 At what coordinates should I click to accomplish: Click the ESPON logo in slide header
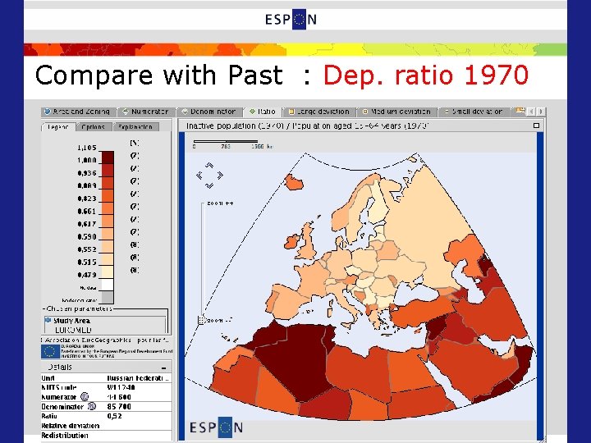coord(291,19)
